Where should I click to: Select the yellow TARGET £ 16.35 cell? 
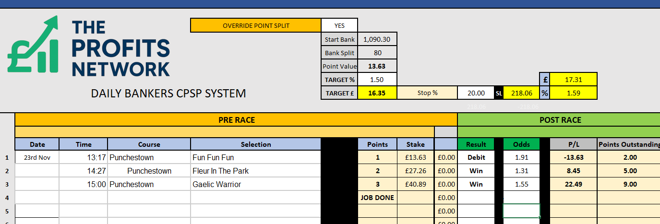pyautogui.click(x=377, y=93)
